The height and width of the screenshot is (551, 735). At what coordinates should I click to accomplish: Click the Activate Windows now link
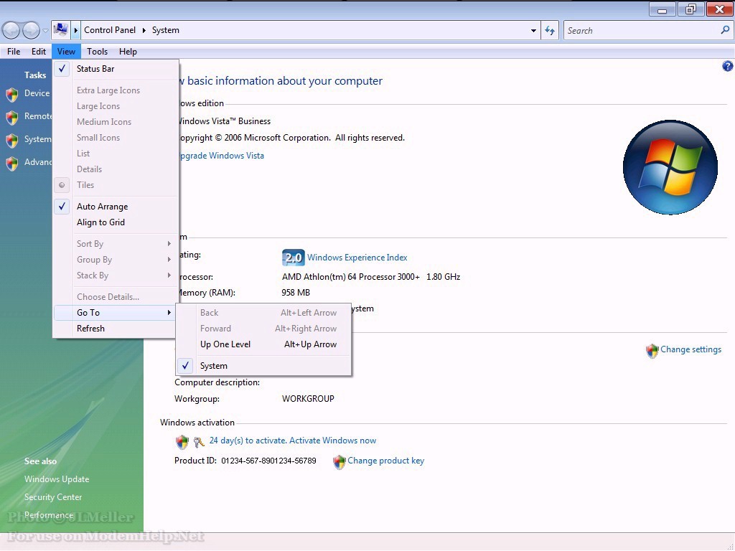coord(333,441)
